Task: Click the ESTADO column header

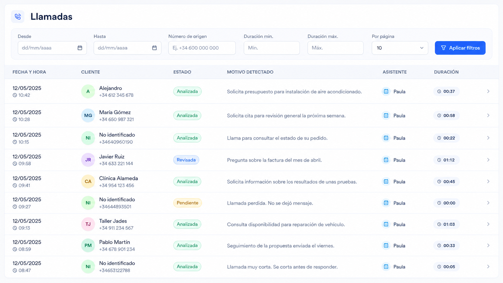Action: 182,72
